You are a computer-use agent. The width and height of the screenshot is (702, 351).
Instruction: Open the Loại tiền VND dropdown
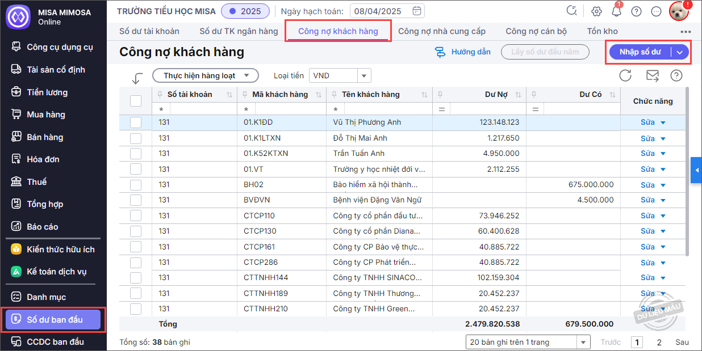pos(364,75)
